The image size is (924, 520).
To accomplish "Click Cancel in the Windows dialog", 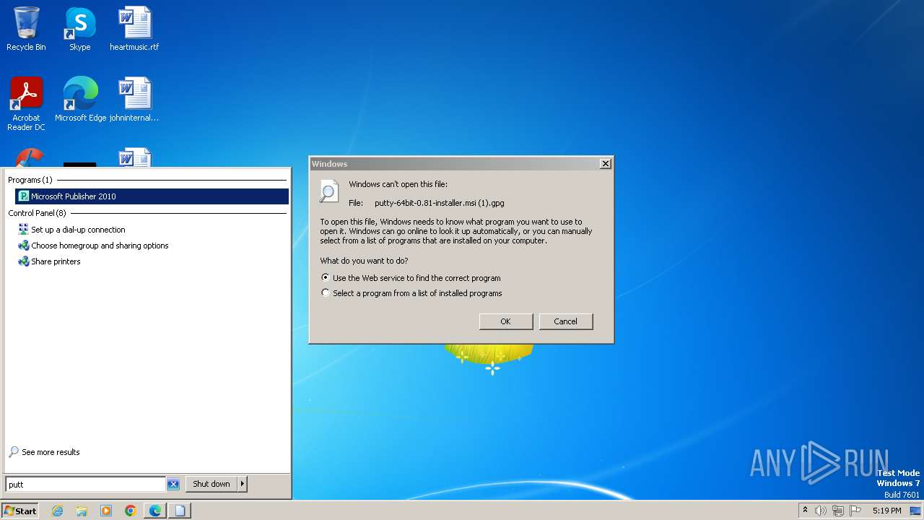I will (566, 321).
